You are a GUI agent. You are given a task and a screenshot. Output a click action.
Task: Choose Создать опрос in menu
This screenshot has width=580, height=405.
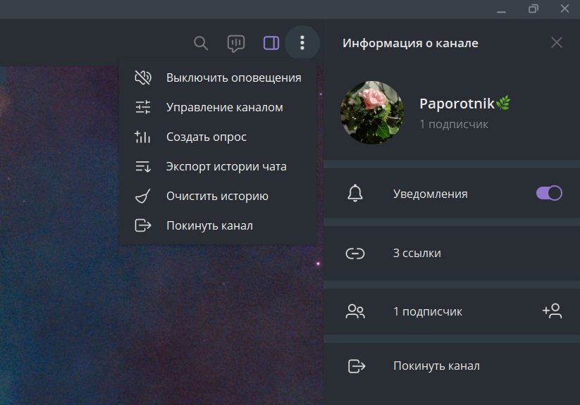coord(218,137)
